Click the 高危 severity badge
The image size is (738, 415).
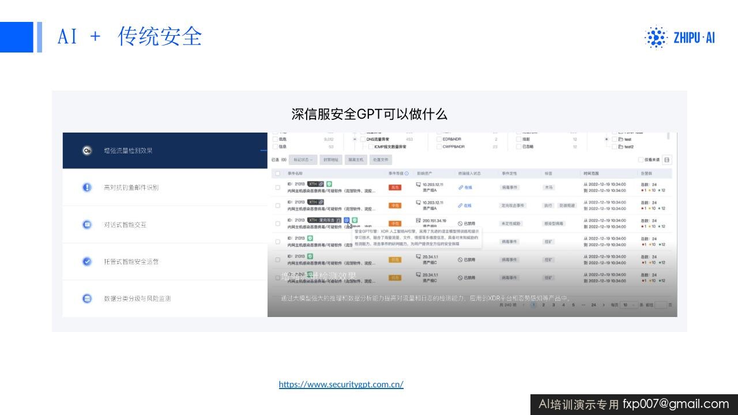pos(395,187)
